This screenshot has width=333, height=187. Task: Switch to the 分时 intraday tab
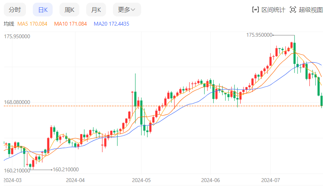[15, 10]
